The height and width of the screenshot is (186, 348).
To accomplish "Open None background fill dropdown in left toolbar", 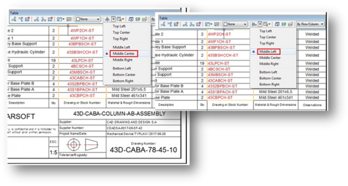I will [x=87, y=19].
